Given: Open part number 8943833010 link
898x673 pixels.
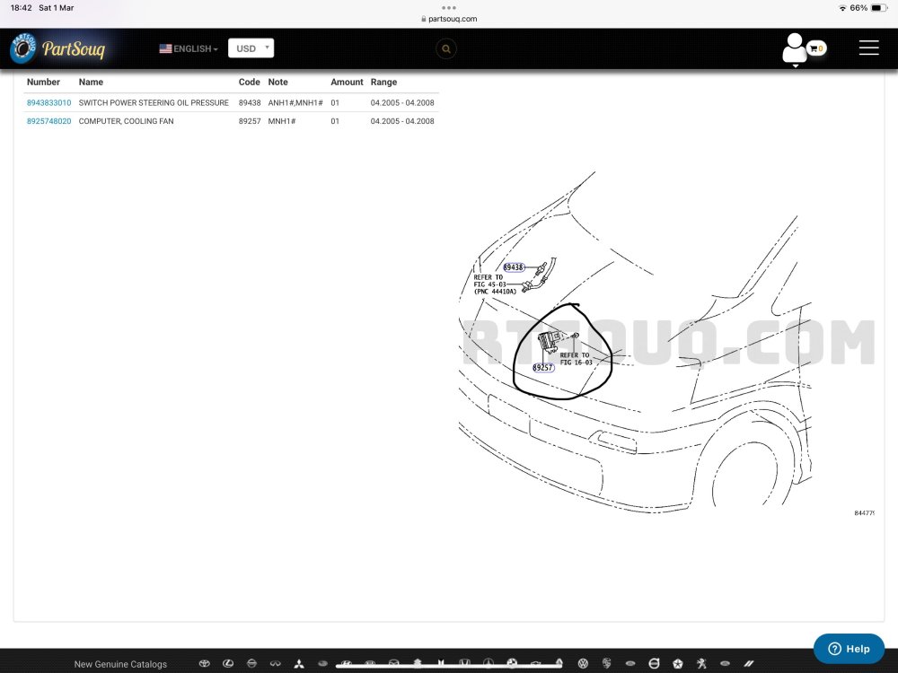Looking at the screenshot, I should click(x=49, y=102).
